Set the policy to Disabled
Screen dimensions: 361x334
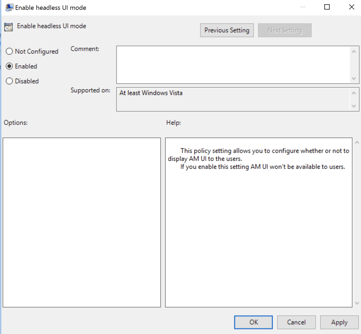(x=10, y=81)
